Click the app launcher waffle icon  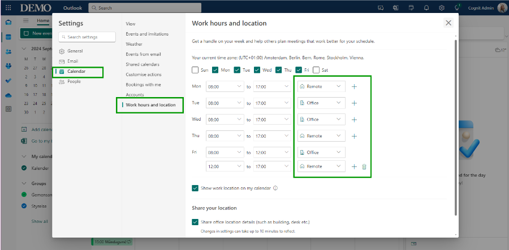(8, 8)
